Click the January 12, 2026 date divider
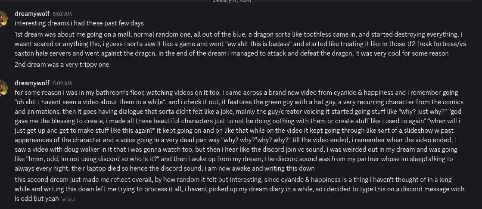The width and height of the screenshot is (482, 209). click(232, 1)
